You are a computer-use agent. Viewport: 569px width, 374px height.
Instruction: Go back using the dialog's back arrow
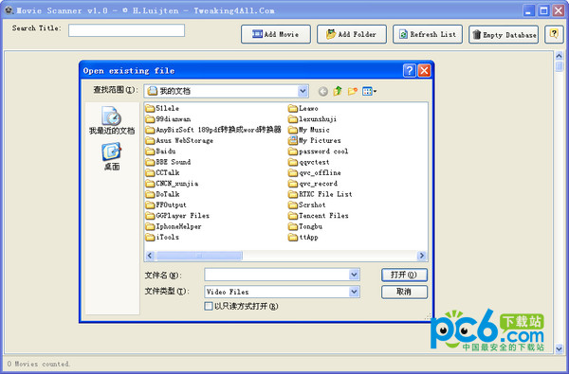tap(323, 91)
